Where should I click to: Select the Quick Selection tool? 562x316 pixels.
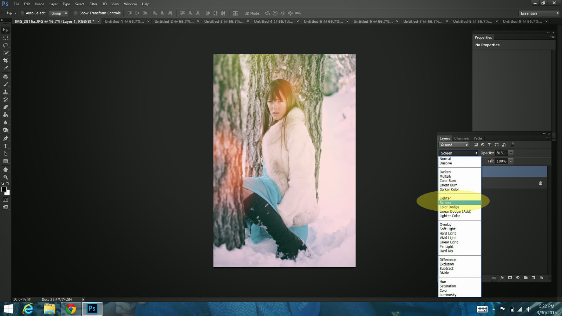(x=6, y=53)
